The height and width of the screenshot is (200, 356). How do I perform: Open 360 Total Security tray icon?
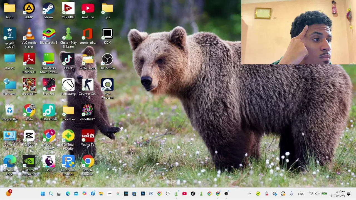(x=258, y=194)
